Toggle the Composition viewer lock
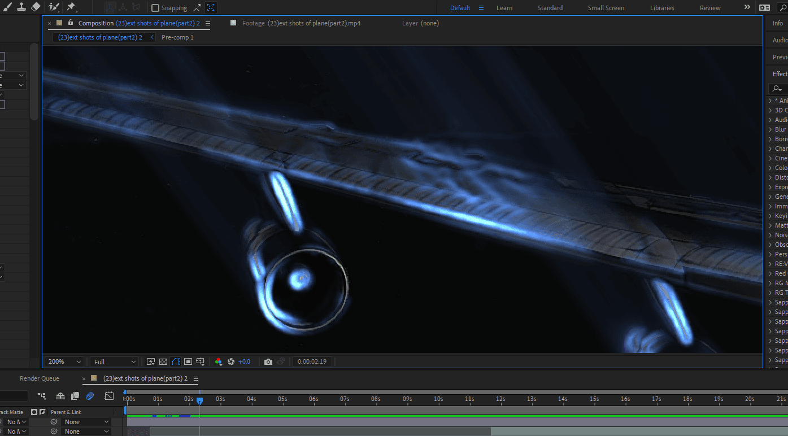Viewport: 788px width, 436px height. (x=71, y=23)
